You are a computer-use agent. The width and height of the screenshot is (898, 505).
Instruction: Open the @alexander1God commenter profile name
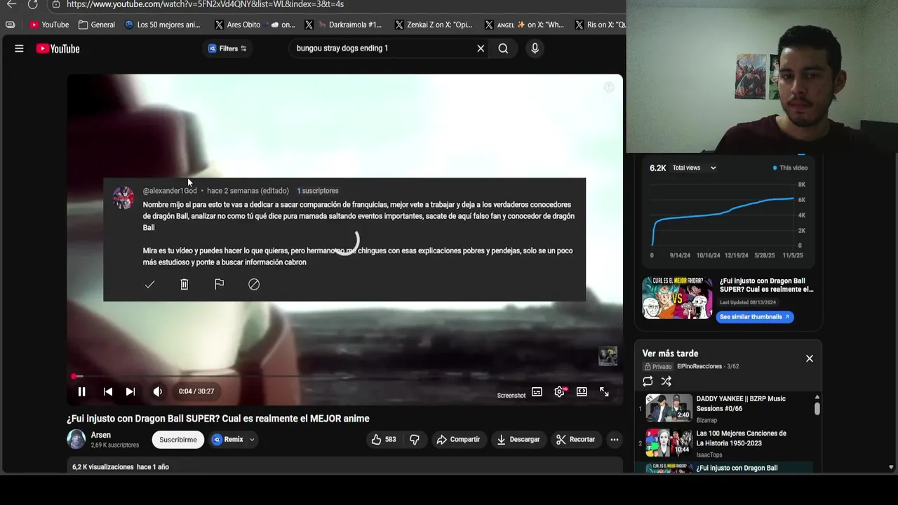pos(170,191)
